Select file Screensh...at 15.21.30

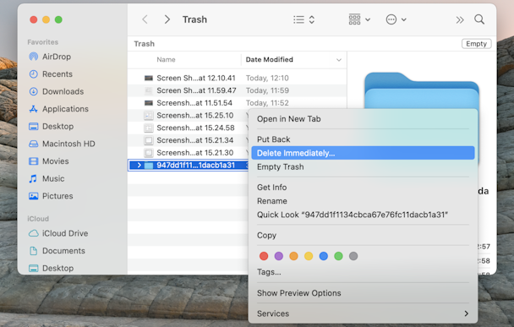(x=194, y=153)
